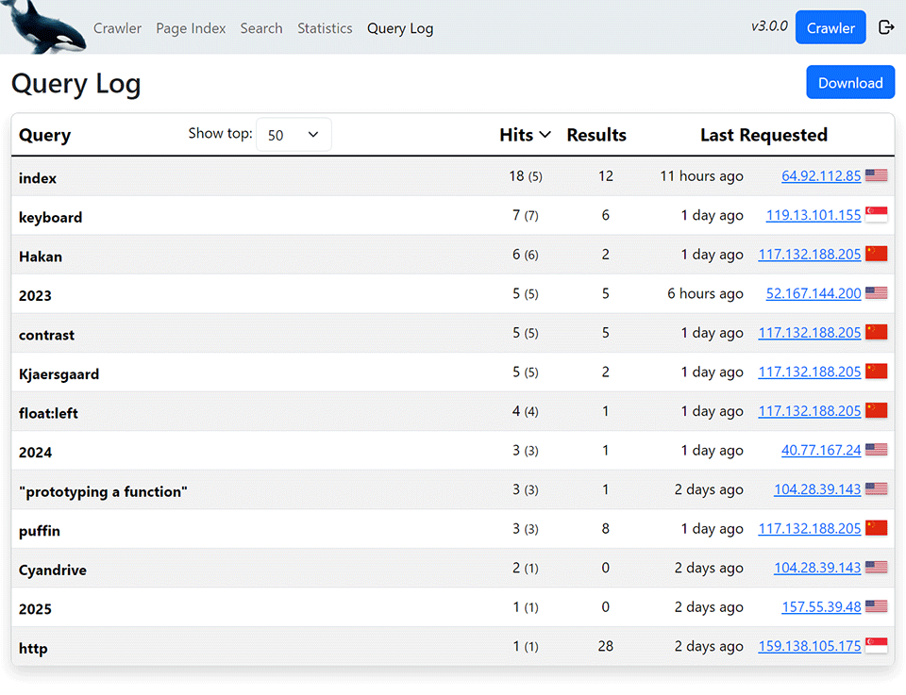Sort by the Hits column chevron

(545, 135)
